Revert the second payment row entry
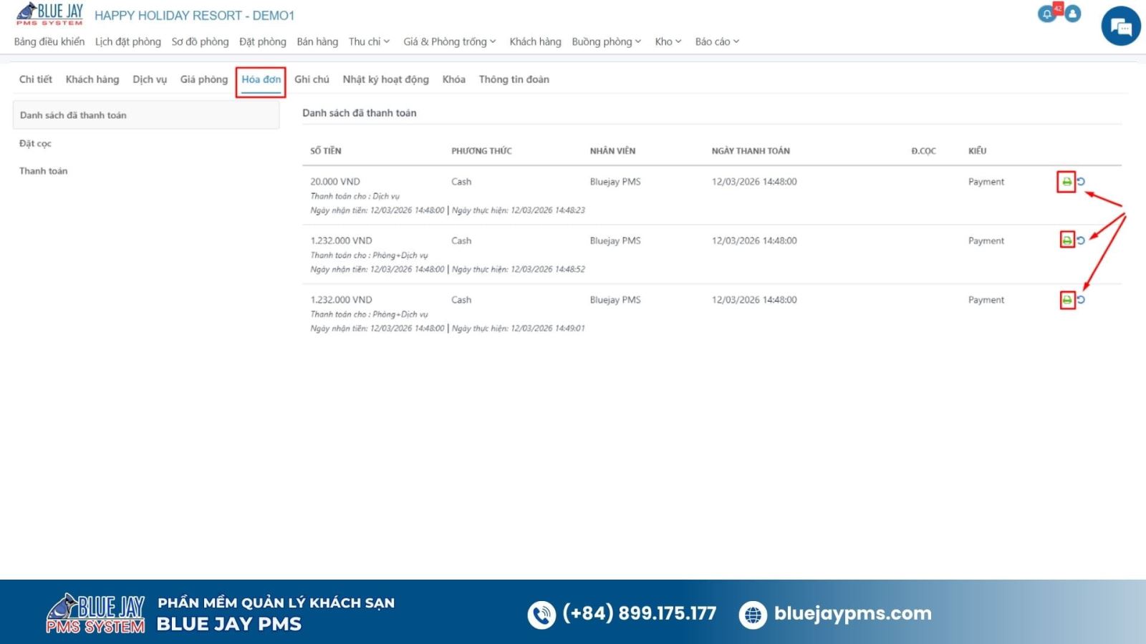Viewport: 1146px width, 644px height. click(x=1081, y=240)
